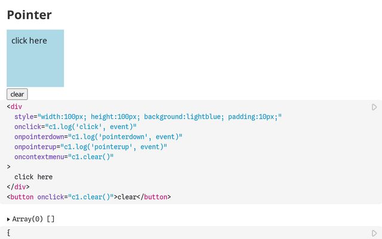
Task: Place cursor on the onclick code line
Action: [76, 127]
